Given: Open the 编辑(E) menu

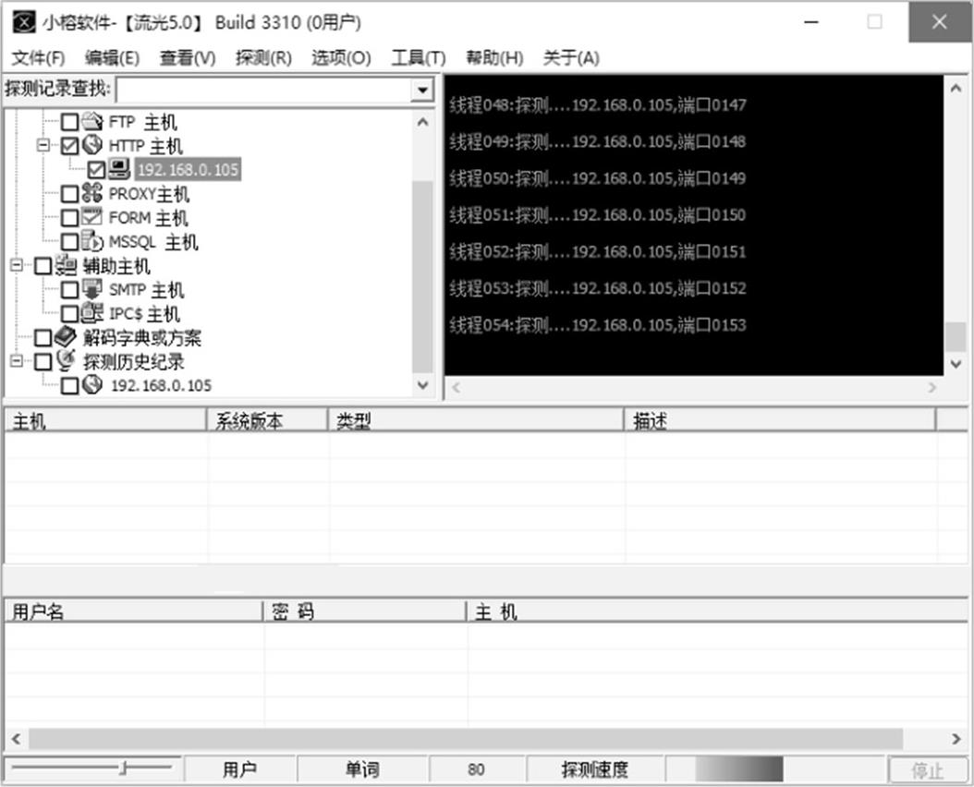Looking at the screenshot, I should [x=112, y=58].
